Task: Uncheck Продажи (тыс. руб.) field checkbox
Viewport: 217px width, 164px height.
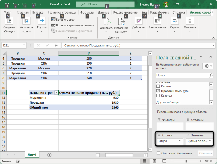Action: (158, 91)
